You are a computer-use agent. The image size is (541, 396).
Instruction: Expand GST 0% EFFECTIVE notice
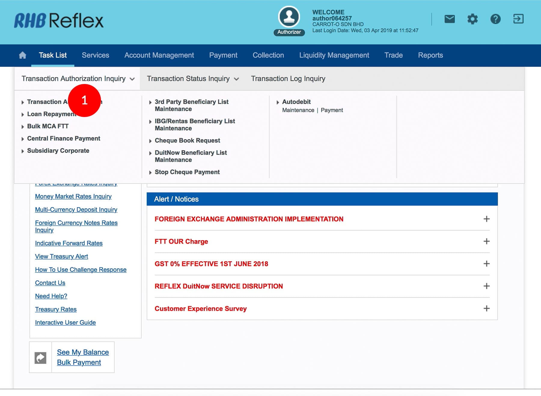click(486, 264)
